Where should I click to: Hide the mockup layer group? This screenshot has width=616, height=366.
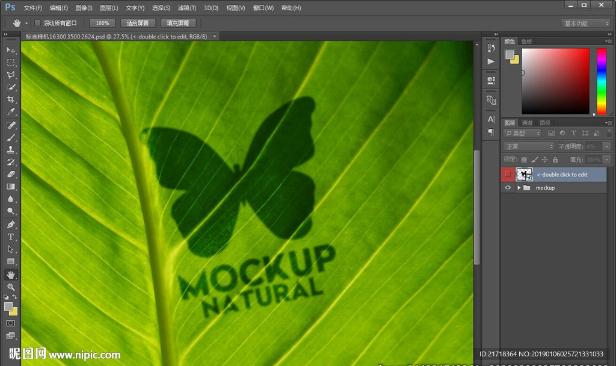coord(508,188)
